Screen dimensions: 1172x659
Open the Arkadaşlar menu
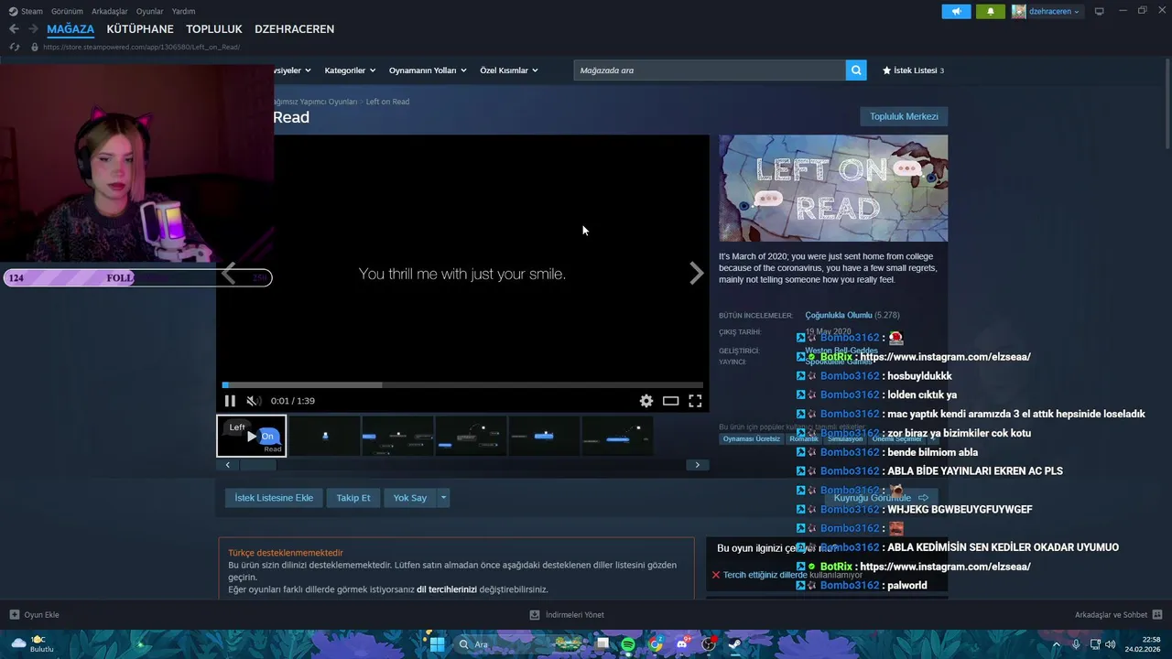(110, 11)
